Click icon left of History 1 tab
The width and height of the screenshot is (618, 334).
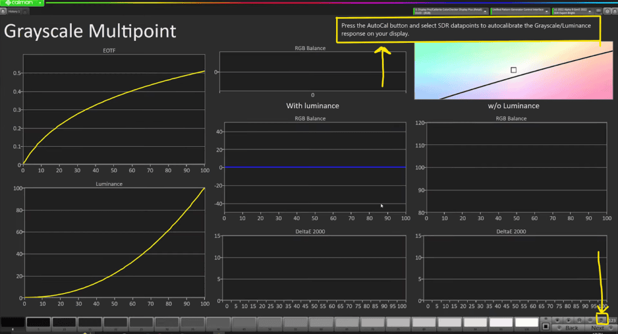click(x=3, y=11)
